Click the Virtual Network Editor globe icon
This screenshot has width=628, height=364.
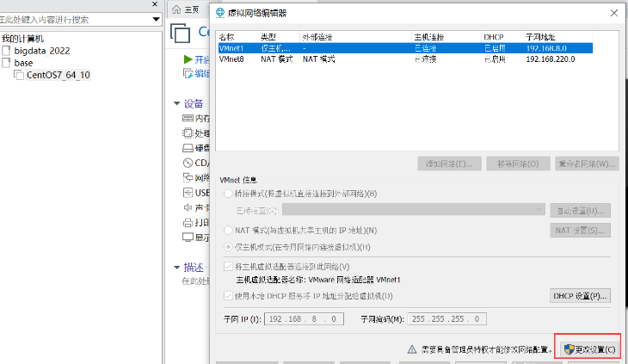pos(220,13)
